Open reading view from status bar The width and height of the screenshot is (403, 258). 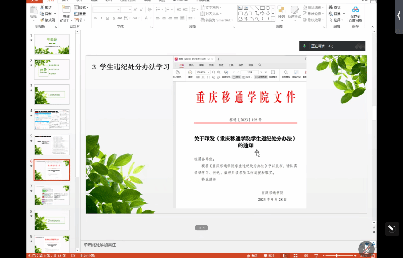[306, 255]
